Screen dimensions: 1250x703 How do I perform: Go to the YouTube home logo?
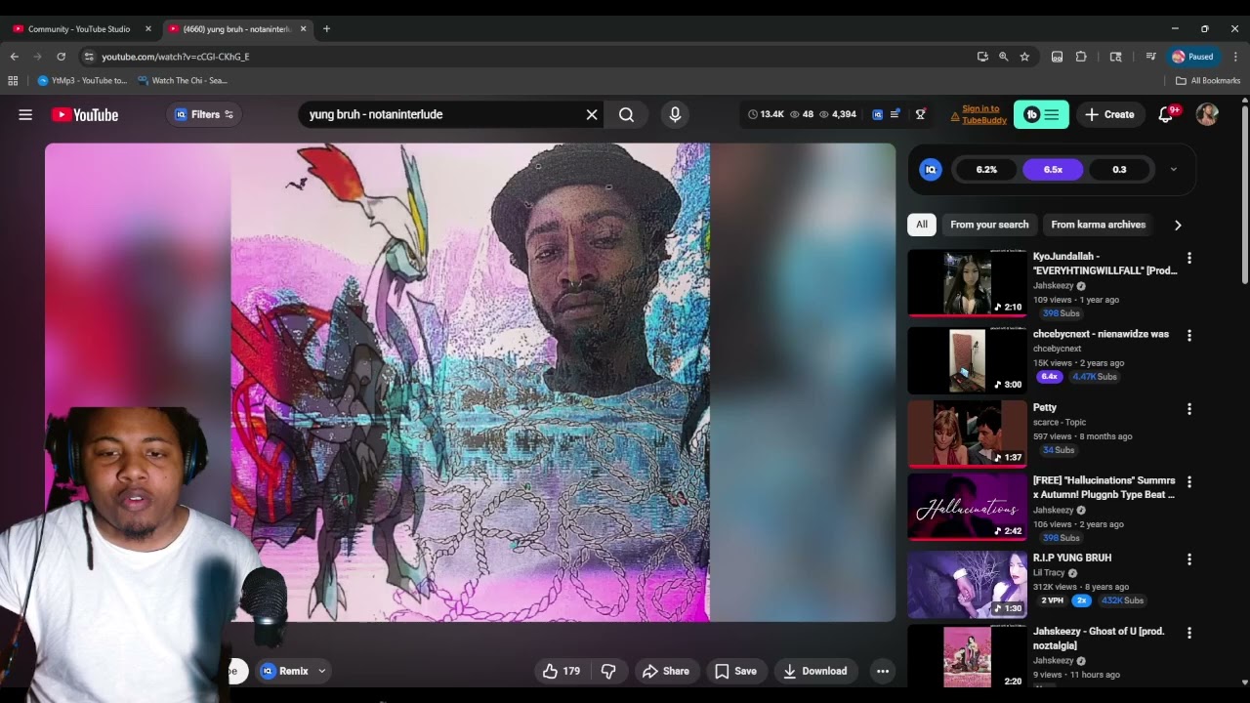tap(85, 114)
